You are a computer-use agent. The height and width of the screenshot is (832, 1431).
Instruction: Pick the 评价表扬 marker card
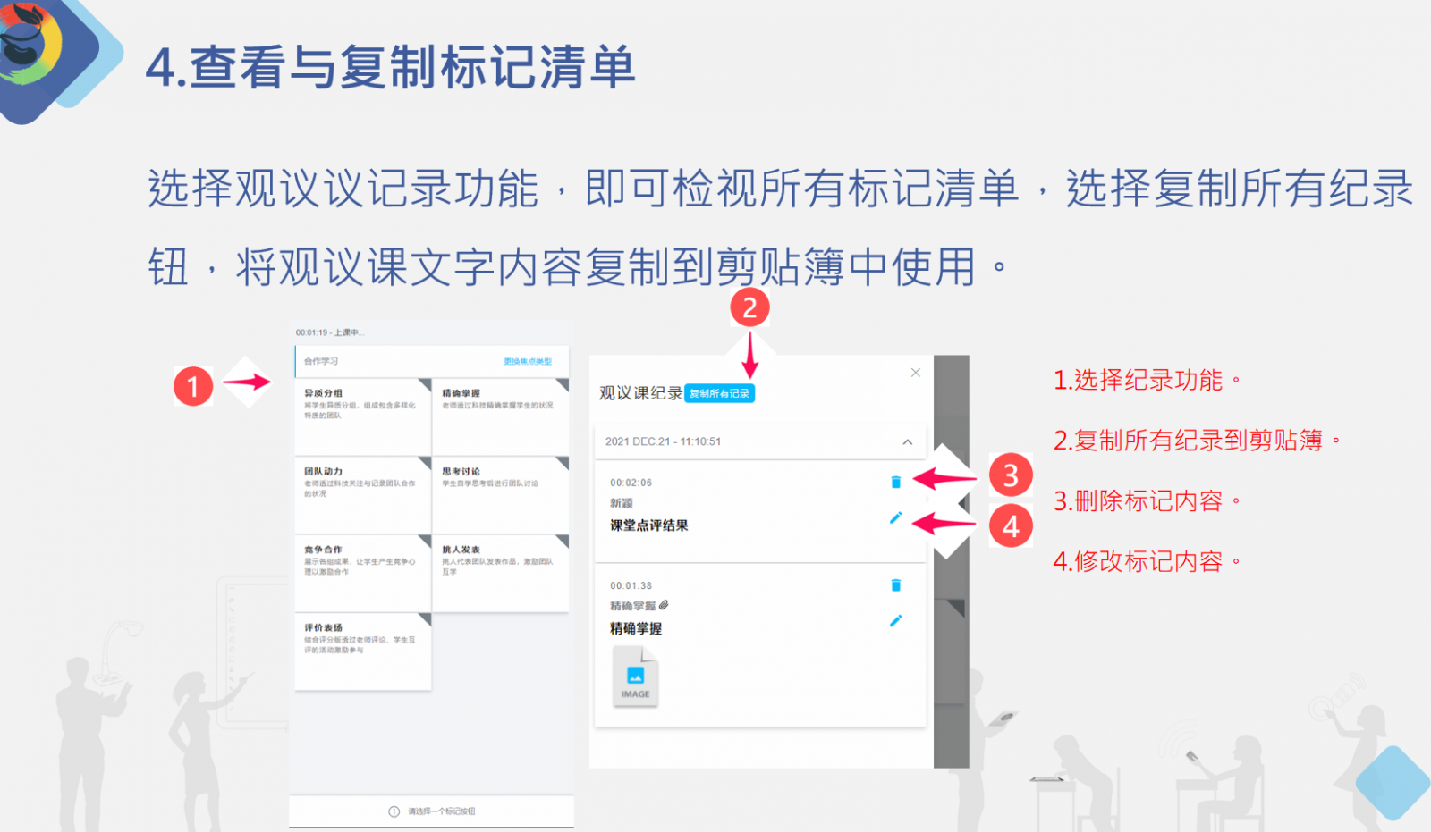(362, 651)
